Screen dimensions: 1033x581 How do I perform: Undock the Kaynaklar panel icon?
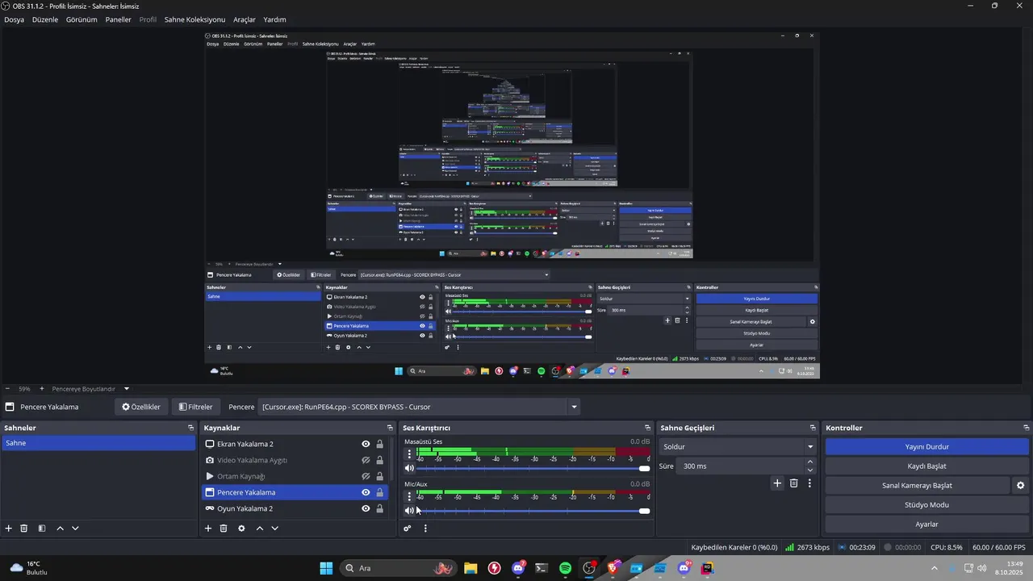point(390,428)
